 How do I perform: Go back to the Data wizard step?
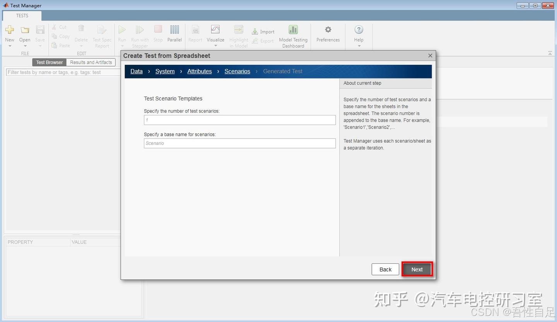click(x=136, y=71)
